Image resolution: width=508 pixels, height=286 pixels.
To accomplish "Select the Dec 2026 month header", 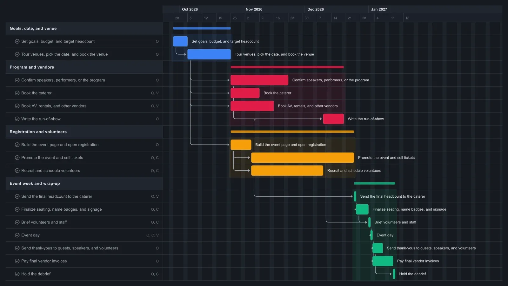I will coord(316,9).
